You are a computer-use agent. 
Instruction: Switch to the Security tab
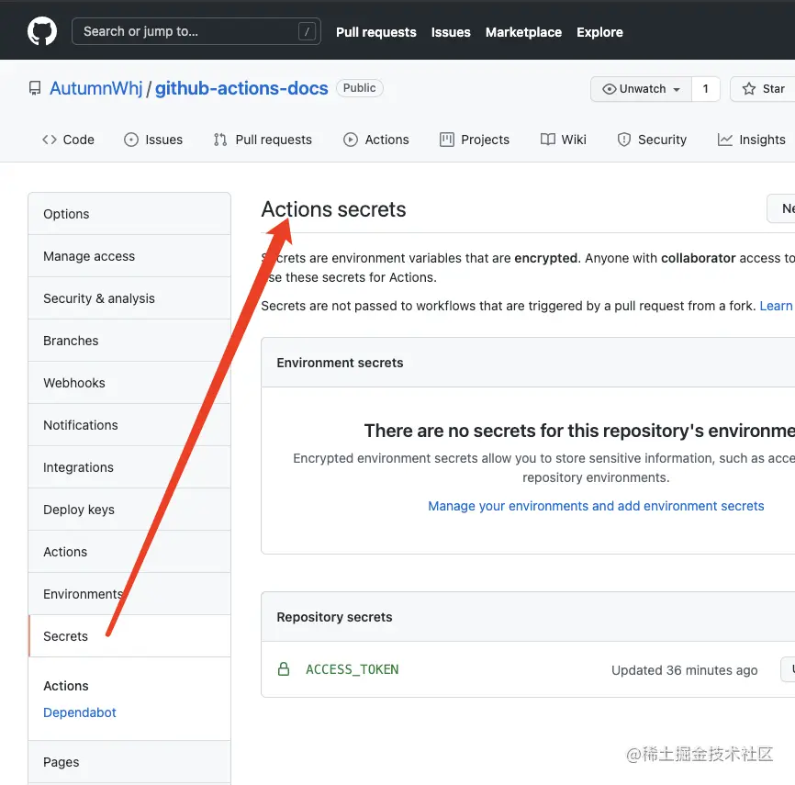coord(652,140)
